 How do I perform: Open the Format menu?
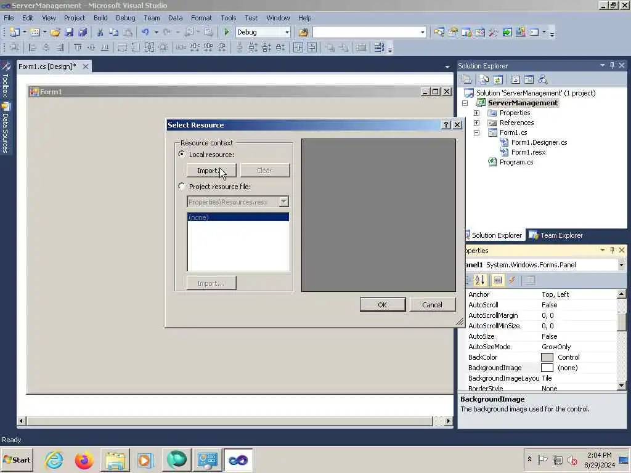(202, 18)
